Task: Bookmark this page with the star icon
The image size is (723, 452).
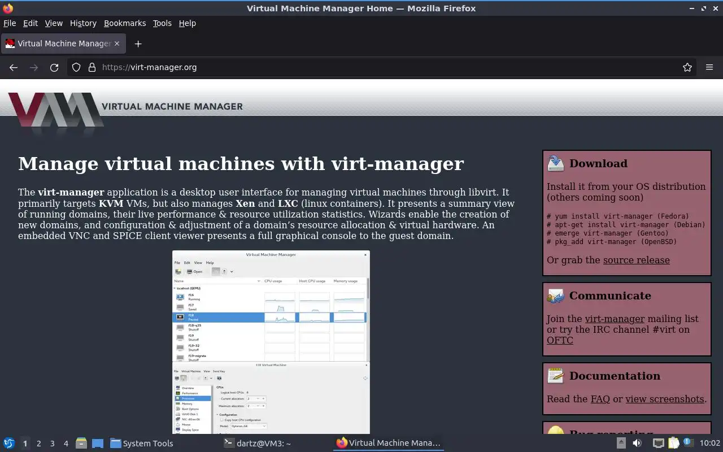Action: tap(687, 67)
